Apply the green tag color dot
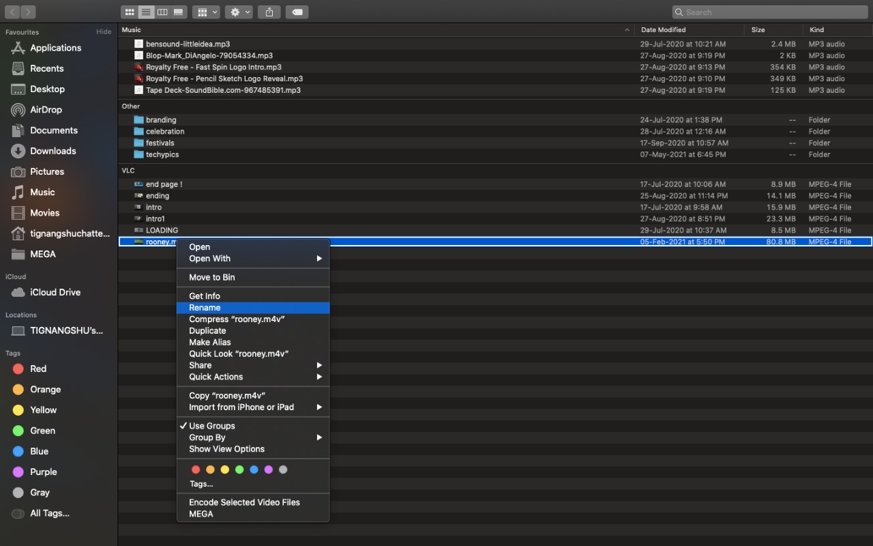Image resolution: width=873 pixels, height=546 pixels. click(239, 470)
